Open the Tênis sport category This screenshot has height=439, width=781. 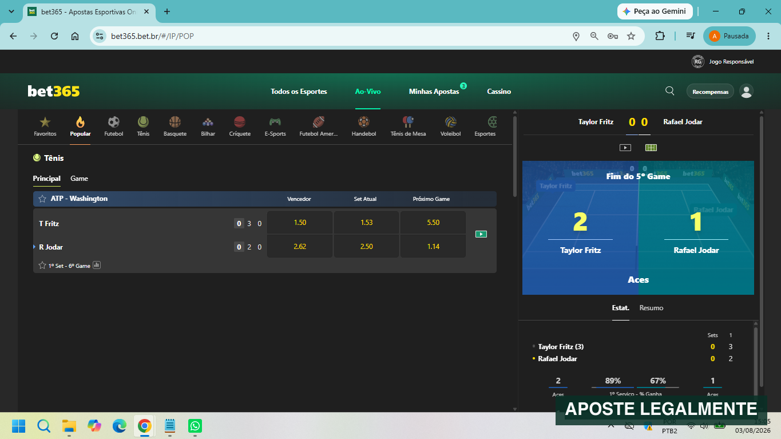tap(143, 126)
